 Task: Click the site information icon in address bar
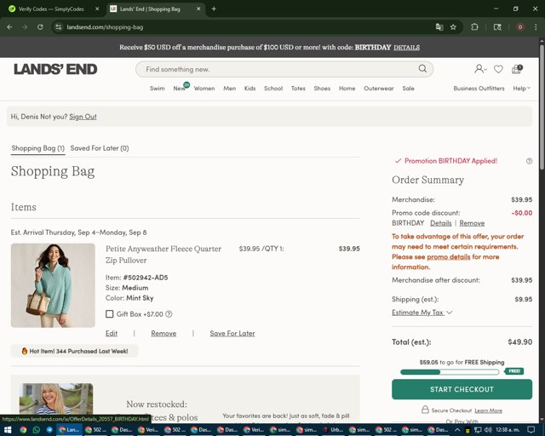(x=59, y=27)
